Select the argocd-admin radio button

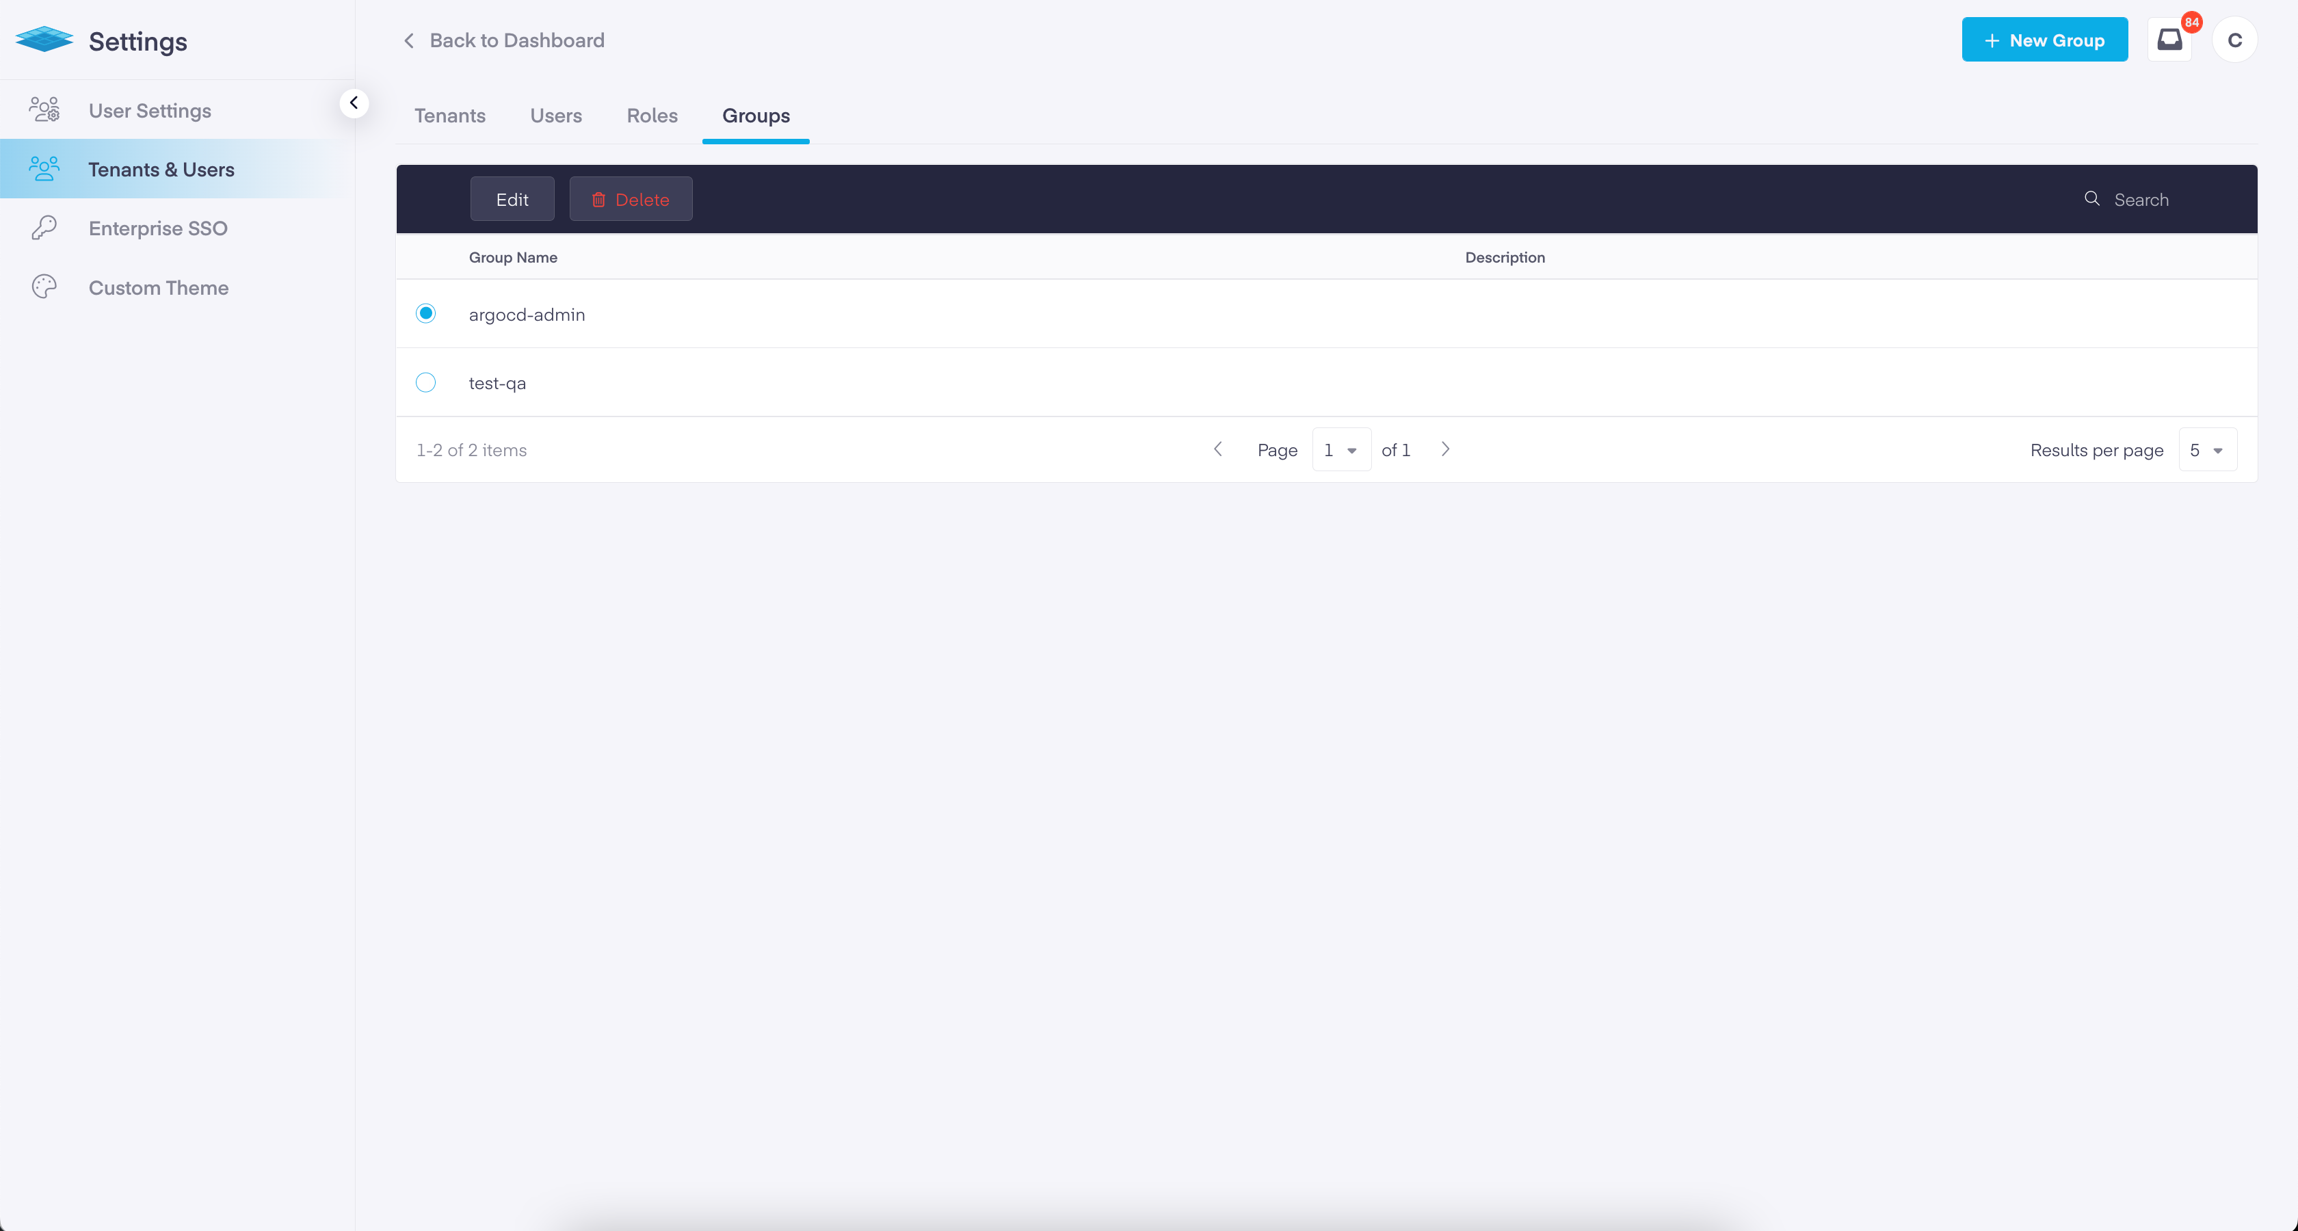coord(425,313)
